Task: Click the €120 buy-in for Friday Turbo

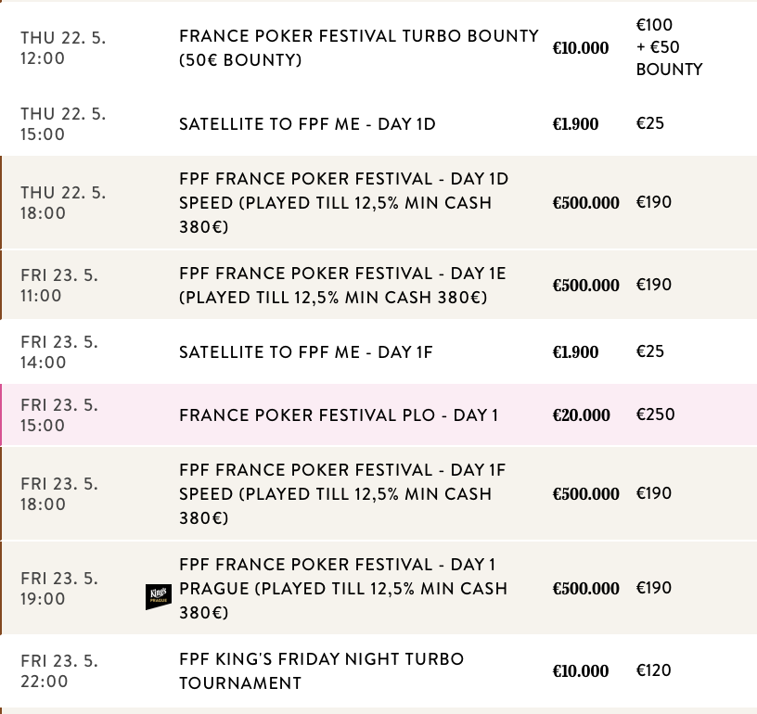Action: 653,670
